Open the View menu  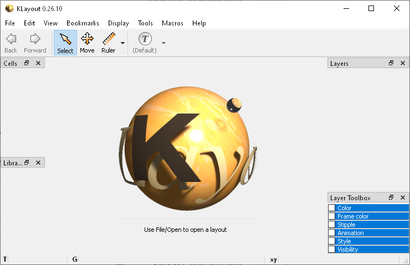coord(50,23)
